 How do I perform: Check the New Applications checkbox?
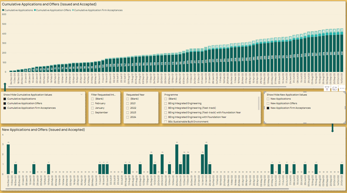[x=268, y=99]
